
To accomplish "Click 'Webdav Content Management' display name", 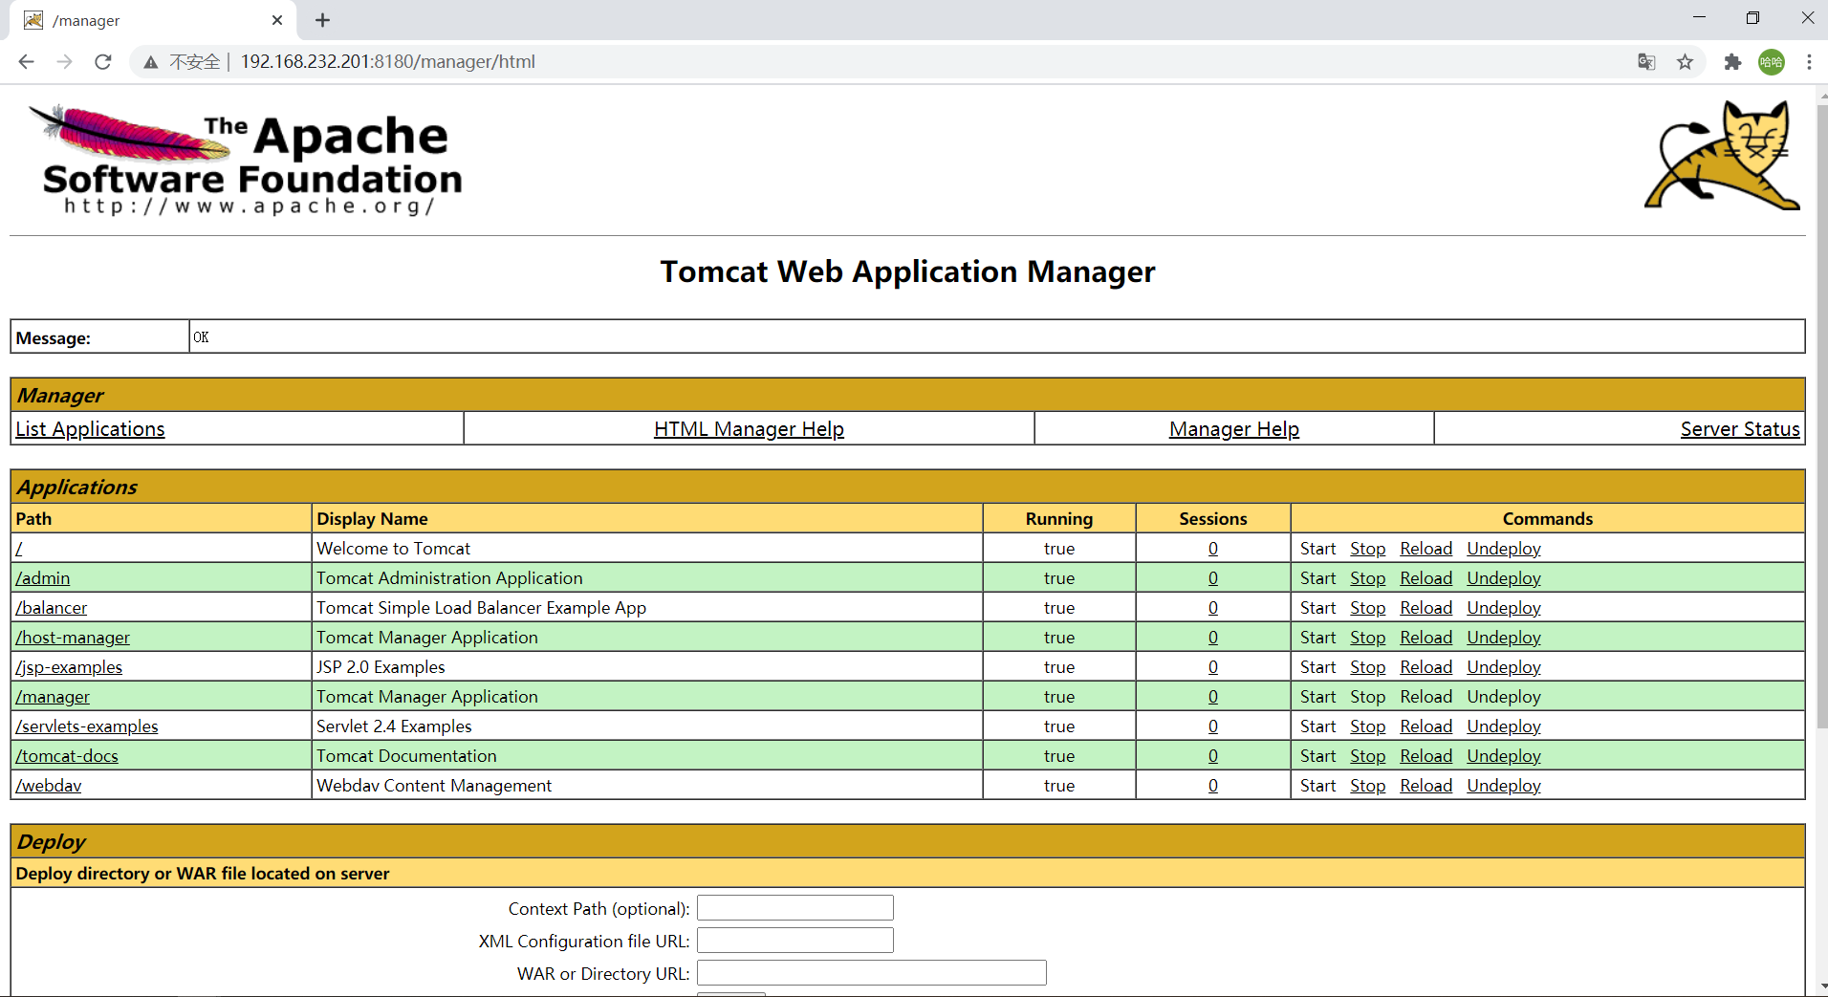I will tap(434, 786).
